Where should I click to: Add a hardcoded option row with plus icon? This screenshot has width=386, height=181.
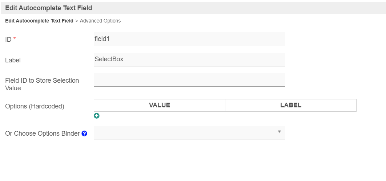[97, 116]
